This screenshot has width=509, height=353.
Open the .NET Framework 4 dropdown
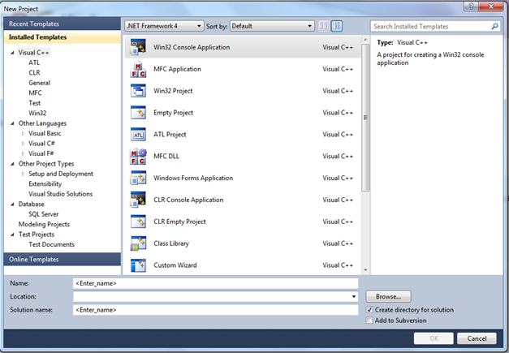pos(164,26)
